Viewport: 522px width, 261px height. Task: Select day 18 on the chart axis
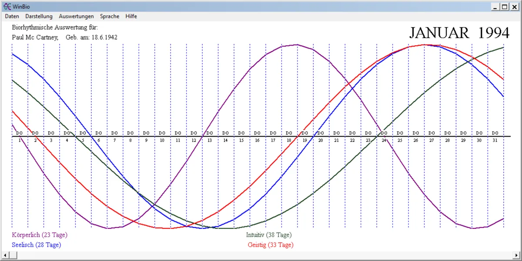pos(289,141)
